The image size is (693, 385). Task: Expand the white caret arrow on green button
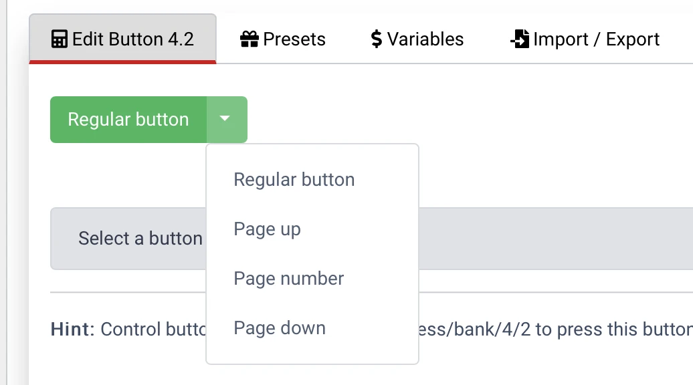pyautogui.click(x=225, y=120)
